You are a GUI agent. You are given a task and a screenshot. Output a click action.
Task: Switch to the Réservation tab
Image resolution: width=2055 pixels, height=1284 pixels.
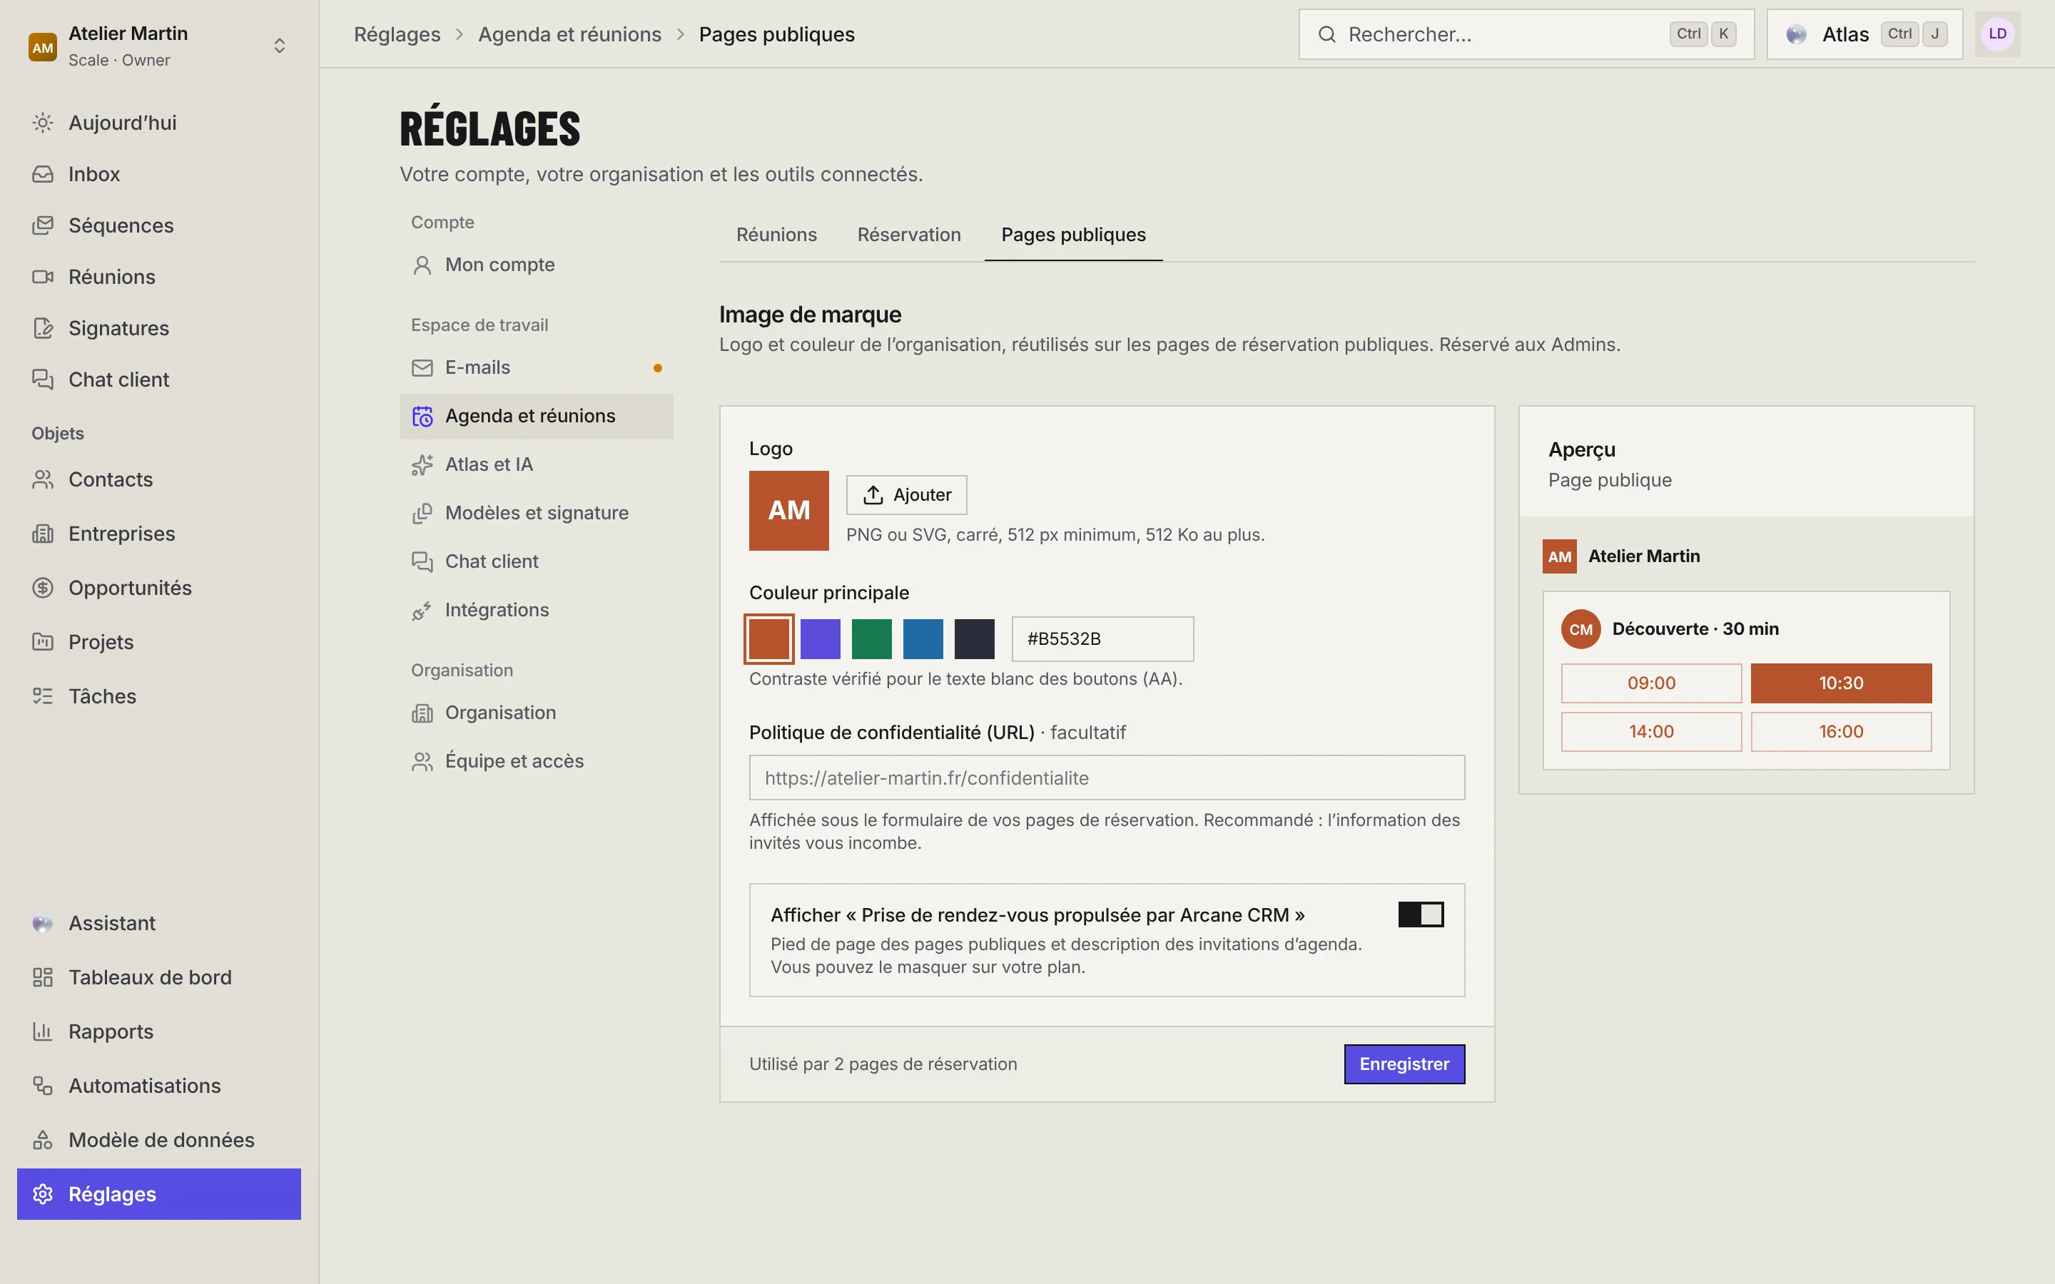click(x=908, y=235)
